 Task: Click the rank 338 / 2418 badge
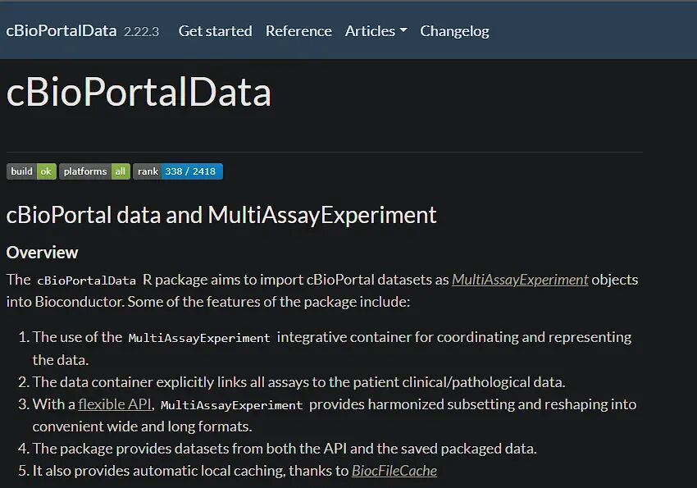click(x=178, y=171)
